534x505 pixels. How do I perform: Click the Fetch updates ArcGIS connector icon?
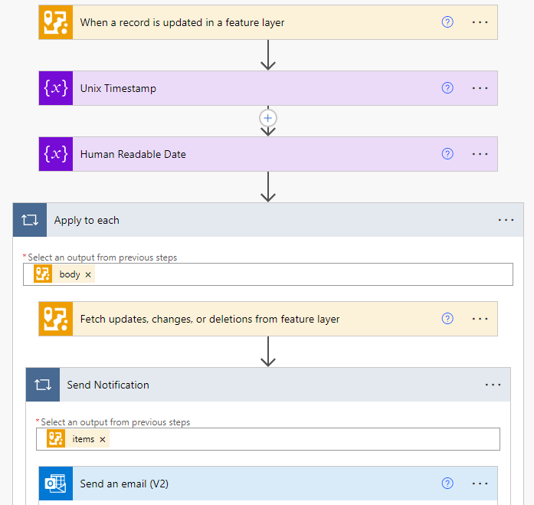pos(56,319)
